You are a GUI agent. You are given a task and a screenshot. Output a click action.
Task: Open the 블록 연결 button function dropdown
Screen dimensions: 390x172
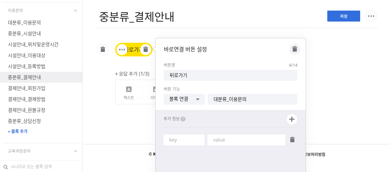(184, 99)
